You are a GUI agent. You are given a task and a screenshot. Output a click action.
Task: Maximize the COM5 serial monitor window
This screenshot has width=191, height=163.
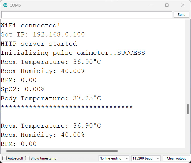click(x=167, y=5)
